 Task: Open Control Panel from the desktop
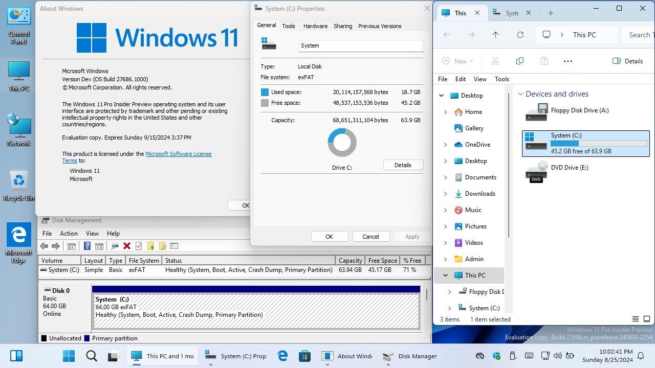coord(19,23)
